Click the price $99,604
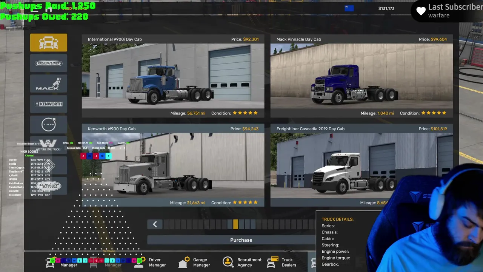Image resolution: width=483 pixels, height=272 pixels. point(439,39)
